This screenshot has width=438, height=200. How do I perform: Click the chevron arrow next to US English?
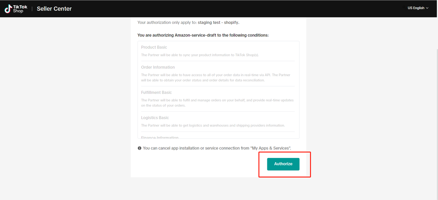tap(427, 8)
